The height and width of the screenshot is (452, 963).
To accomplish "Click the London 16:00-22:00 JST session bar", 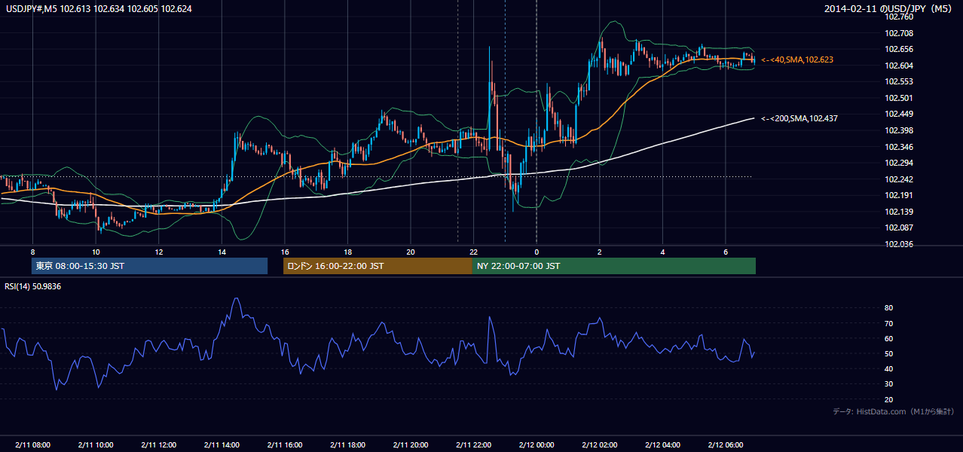I will [x=378, y=266].
